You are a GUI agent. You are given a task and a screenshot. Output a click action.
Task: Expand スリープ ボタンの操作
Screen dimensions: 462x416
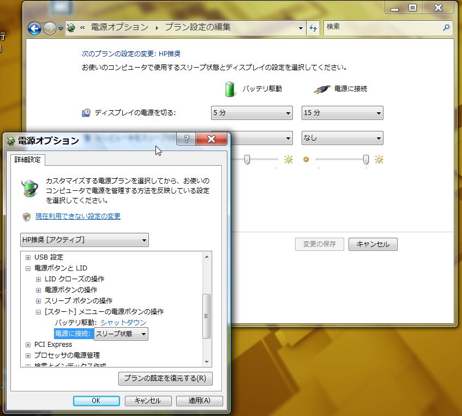[x=38, y=301]
